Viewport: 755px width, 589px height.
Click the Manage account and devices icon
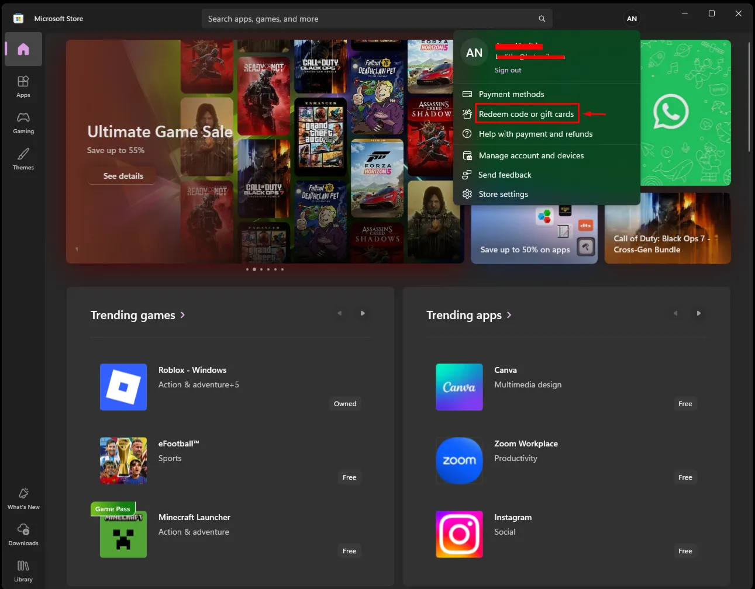(467, 155)
